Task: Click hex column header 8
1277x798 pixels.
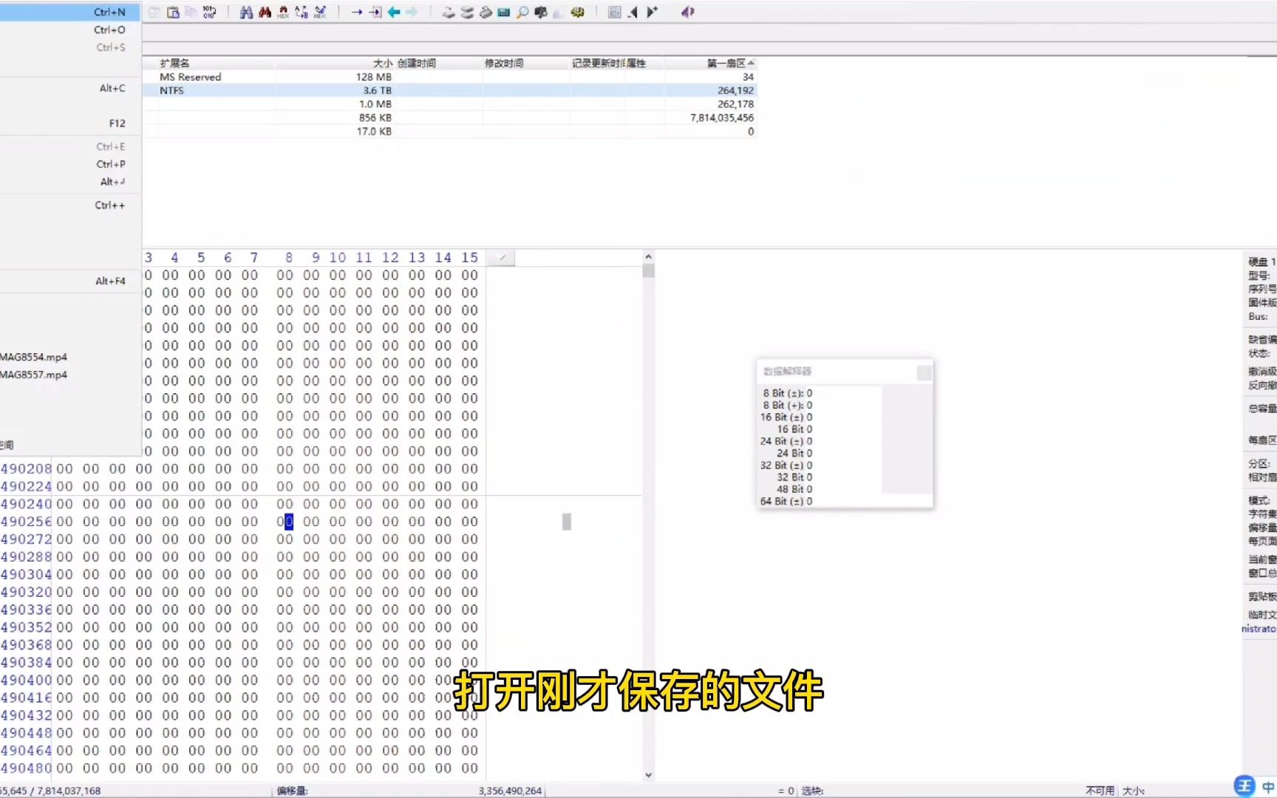Action: pos(289,257)
